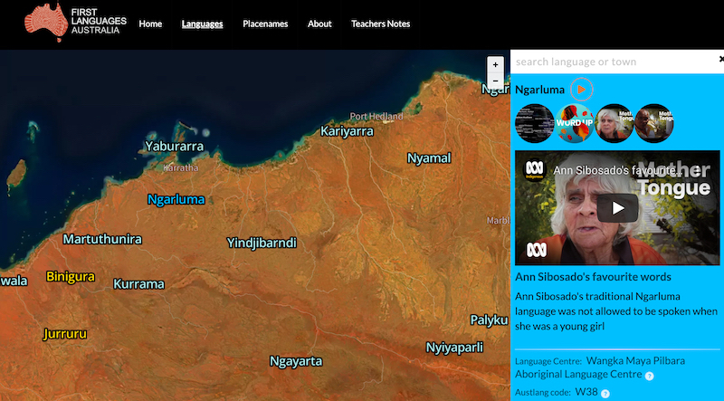Zoom out the map with minus button
Viewport: 724px width, 401px height.
[495, 81]
